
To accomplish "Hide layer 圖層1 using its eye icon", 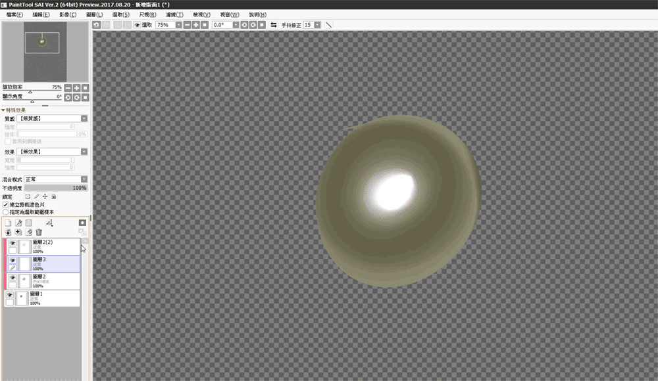I will click(9, 296).
